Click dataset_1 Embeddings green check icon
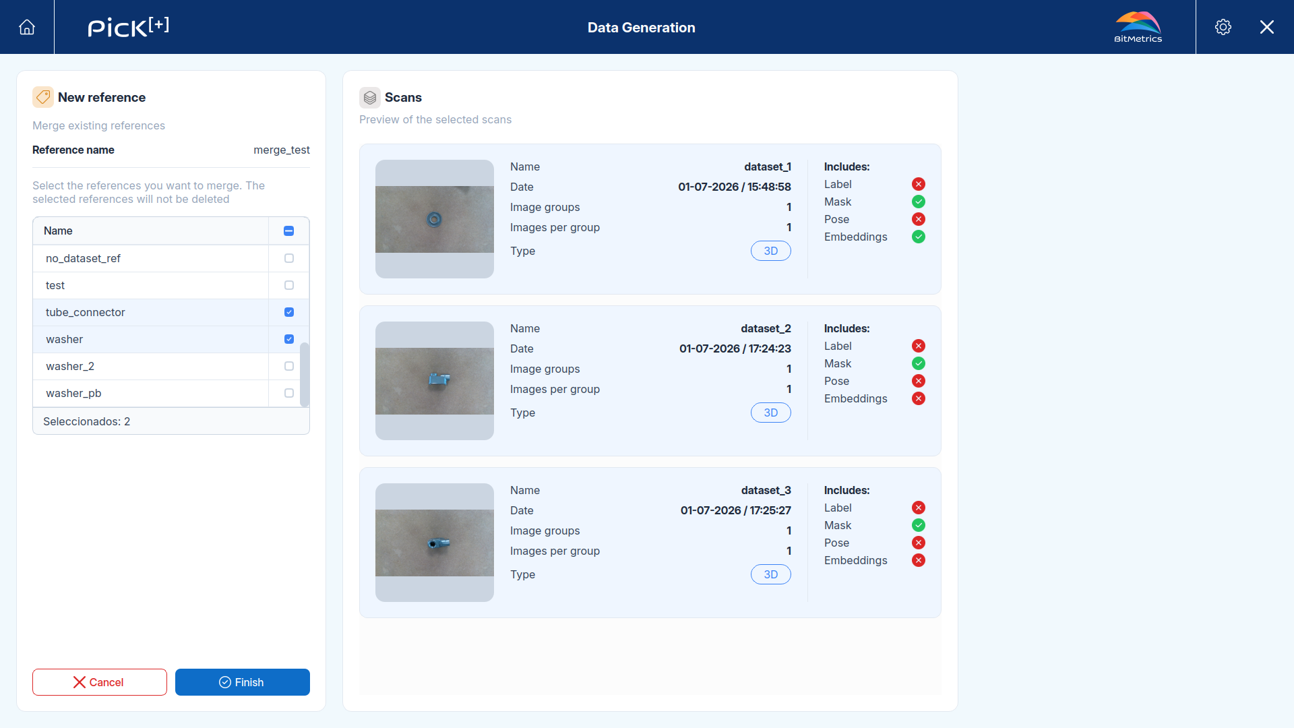1294x728 pixels. pyautogui.click(x=919, y=237)
